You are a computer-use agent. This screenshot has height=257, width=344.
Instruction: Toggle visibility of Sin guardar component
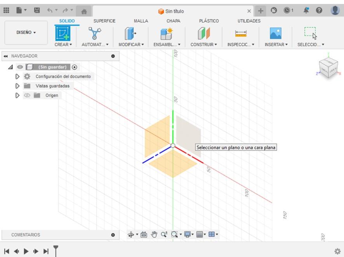(x=20, y=67)
